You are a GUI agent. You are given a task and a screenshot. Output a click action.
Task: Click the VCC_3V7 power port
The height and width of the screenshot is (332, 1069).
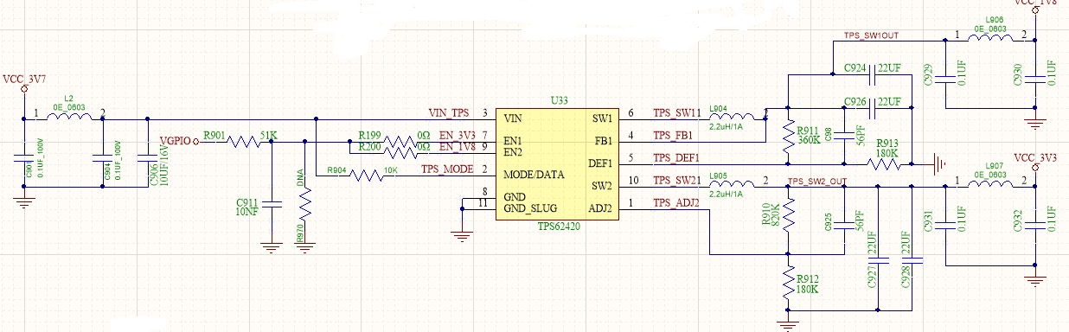(24, 85)
